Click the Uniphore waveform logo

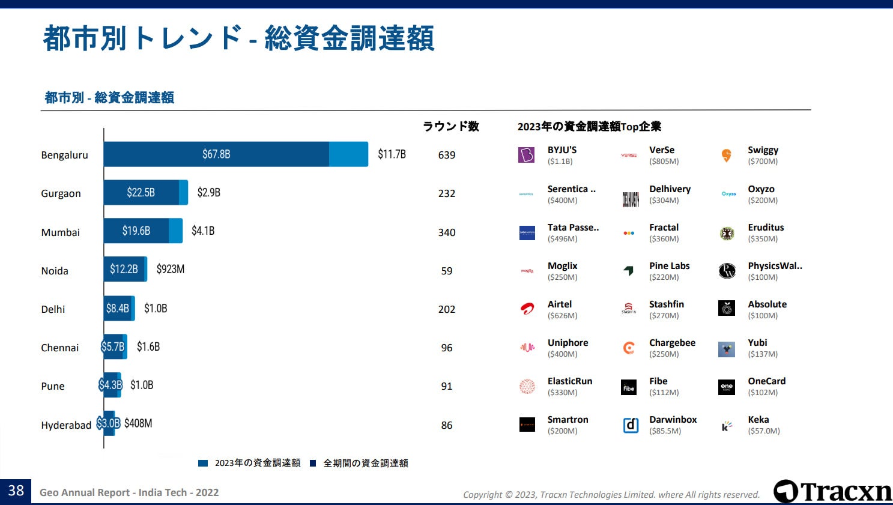(527, 347)
